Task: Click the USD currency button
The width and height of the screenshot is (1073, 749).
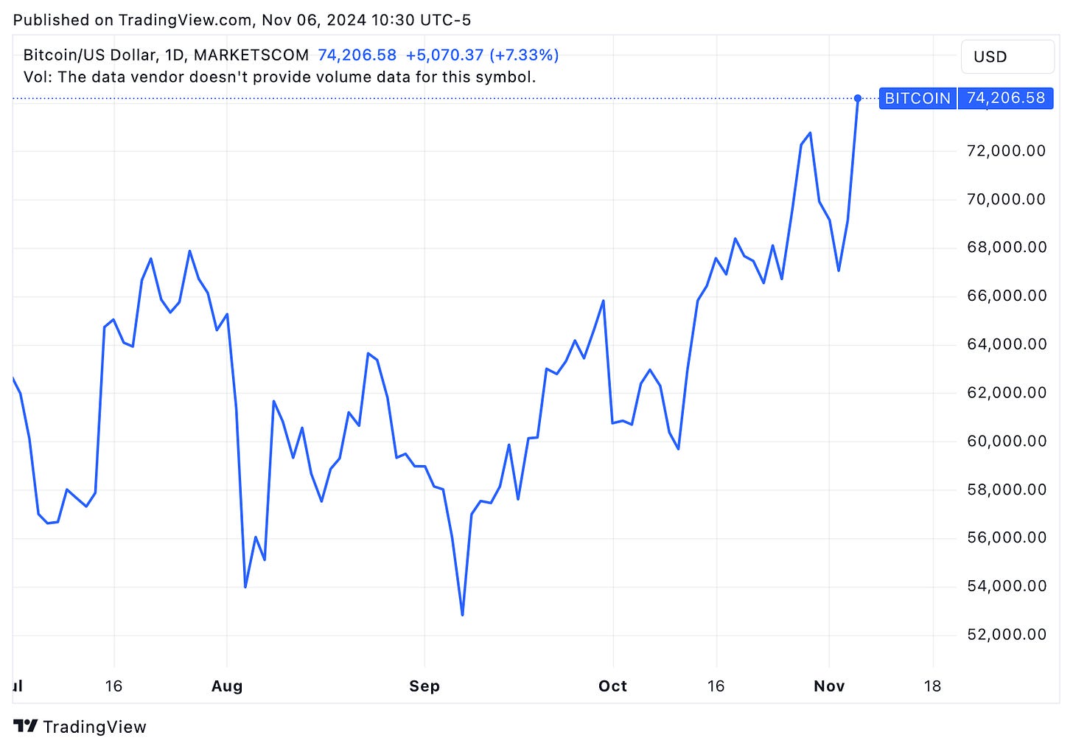Action: pyautogui.click(x=1007, y=57)
